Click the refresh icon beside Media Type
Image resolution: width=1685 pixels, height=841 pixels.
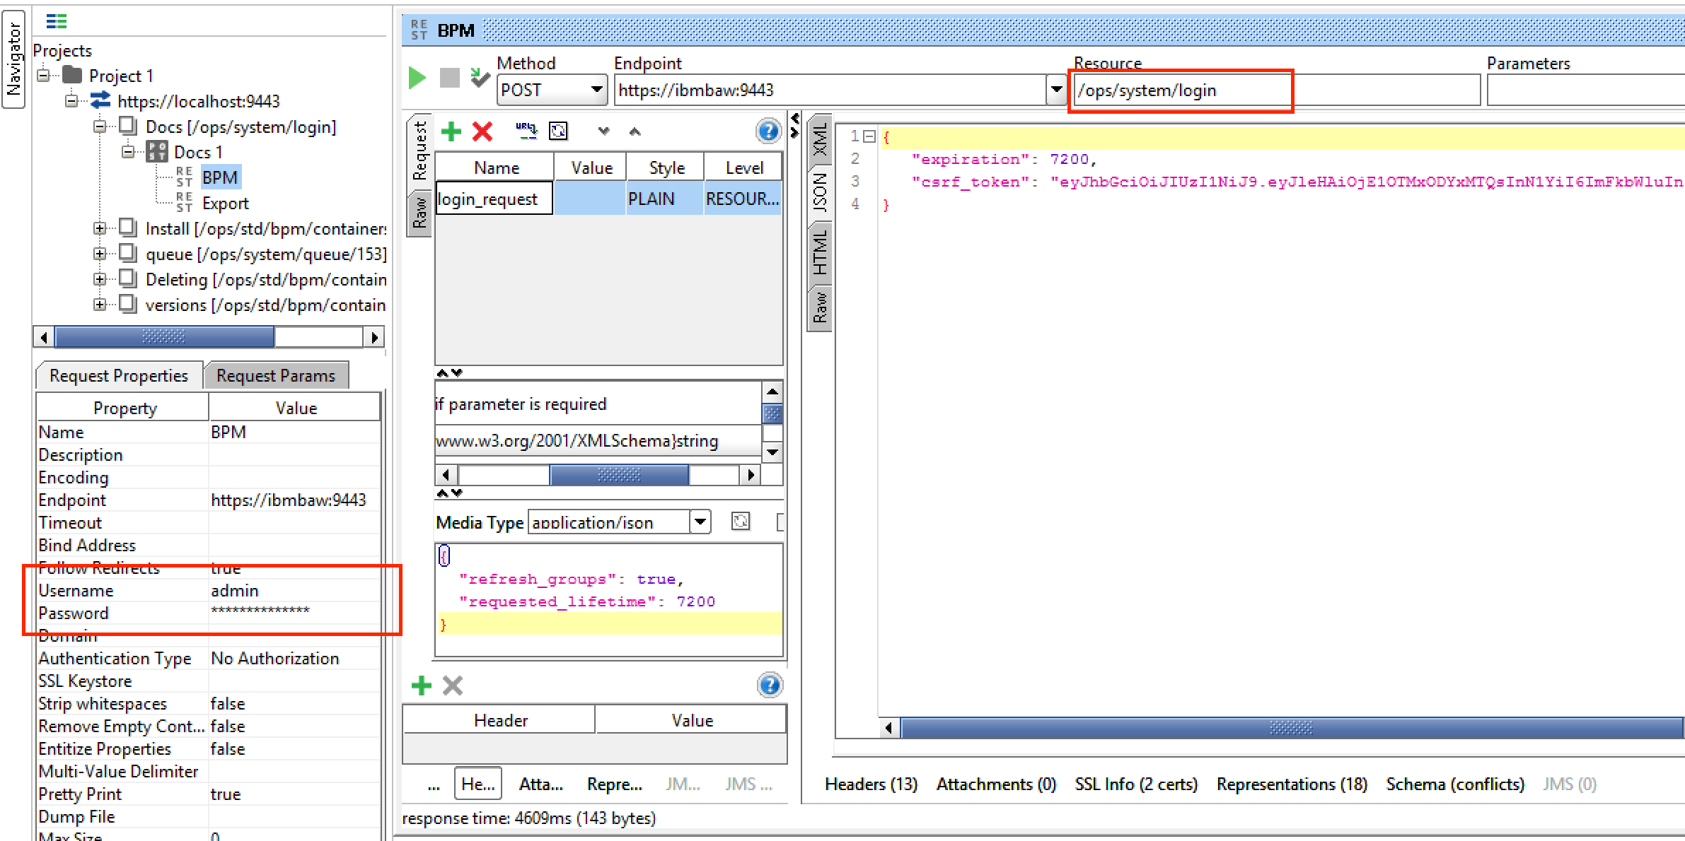pyautogui.click(x=741, y=522)
